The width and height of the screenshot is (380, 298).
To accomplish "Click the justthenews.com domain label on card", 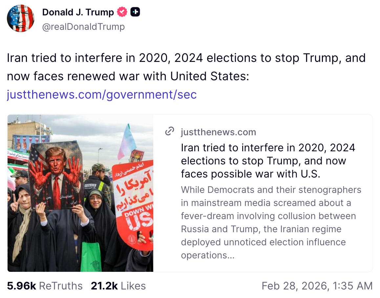I will tap(218, 132).
